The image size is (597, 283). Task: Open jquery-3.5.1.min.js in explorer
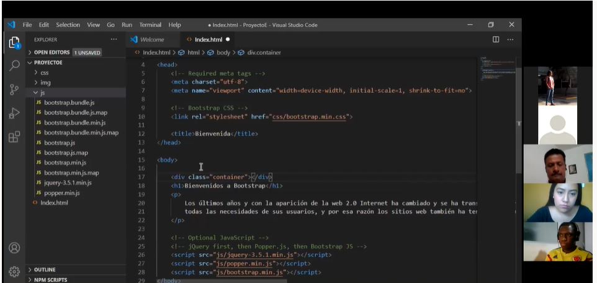click(x=68, y=183)
